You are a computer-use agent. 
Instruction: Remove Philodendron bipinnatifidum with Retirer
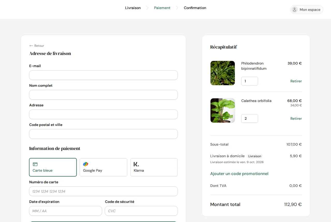point(296,81)
